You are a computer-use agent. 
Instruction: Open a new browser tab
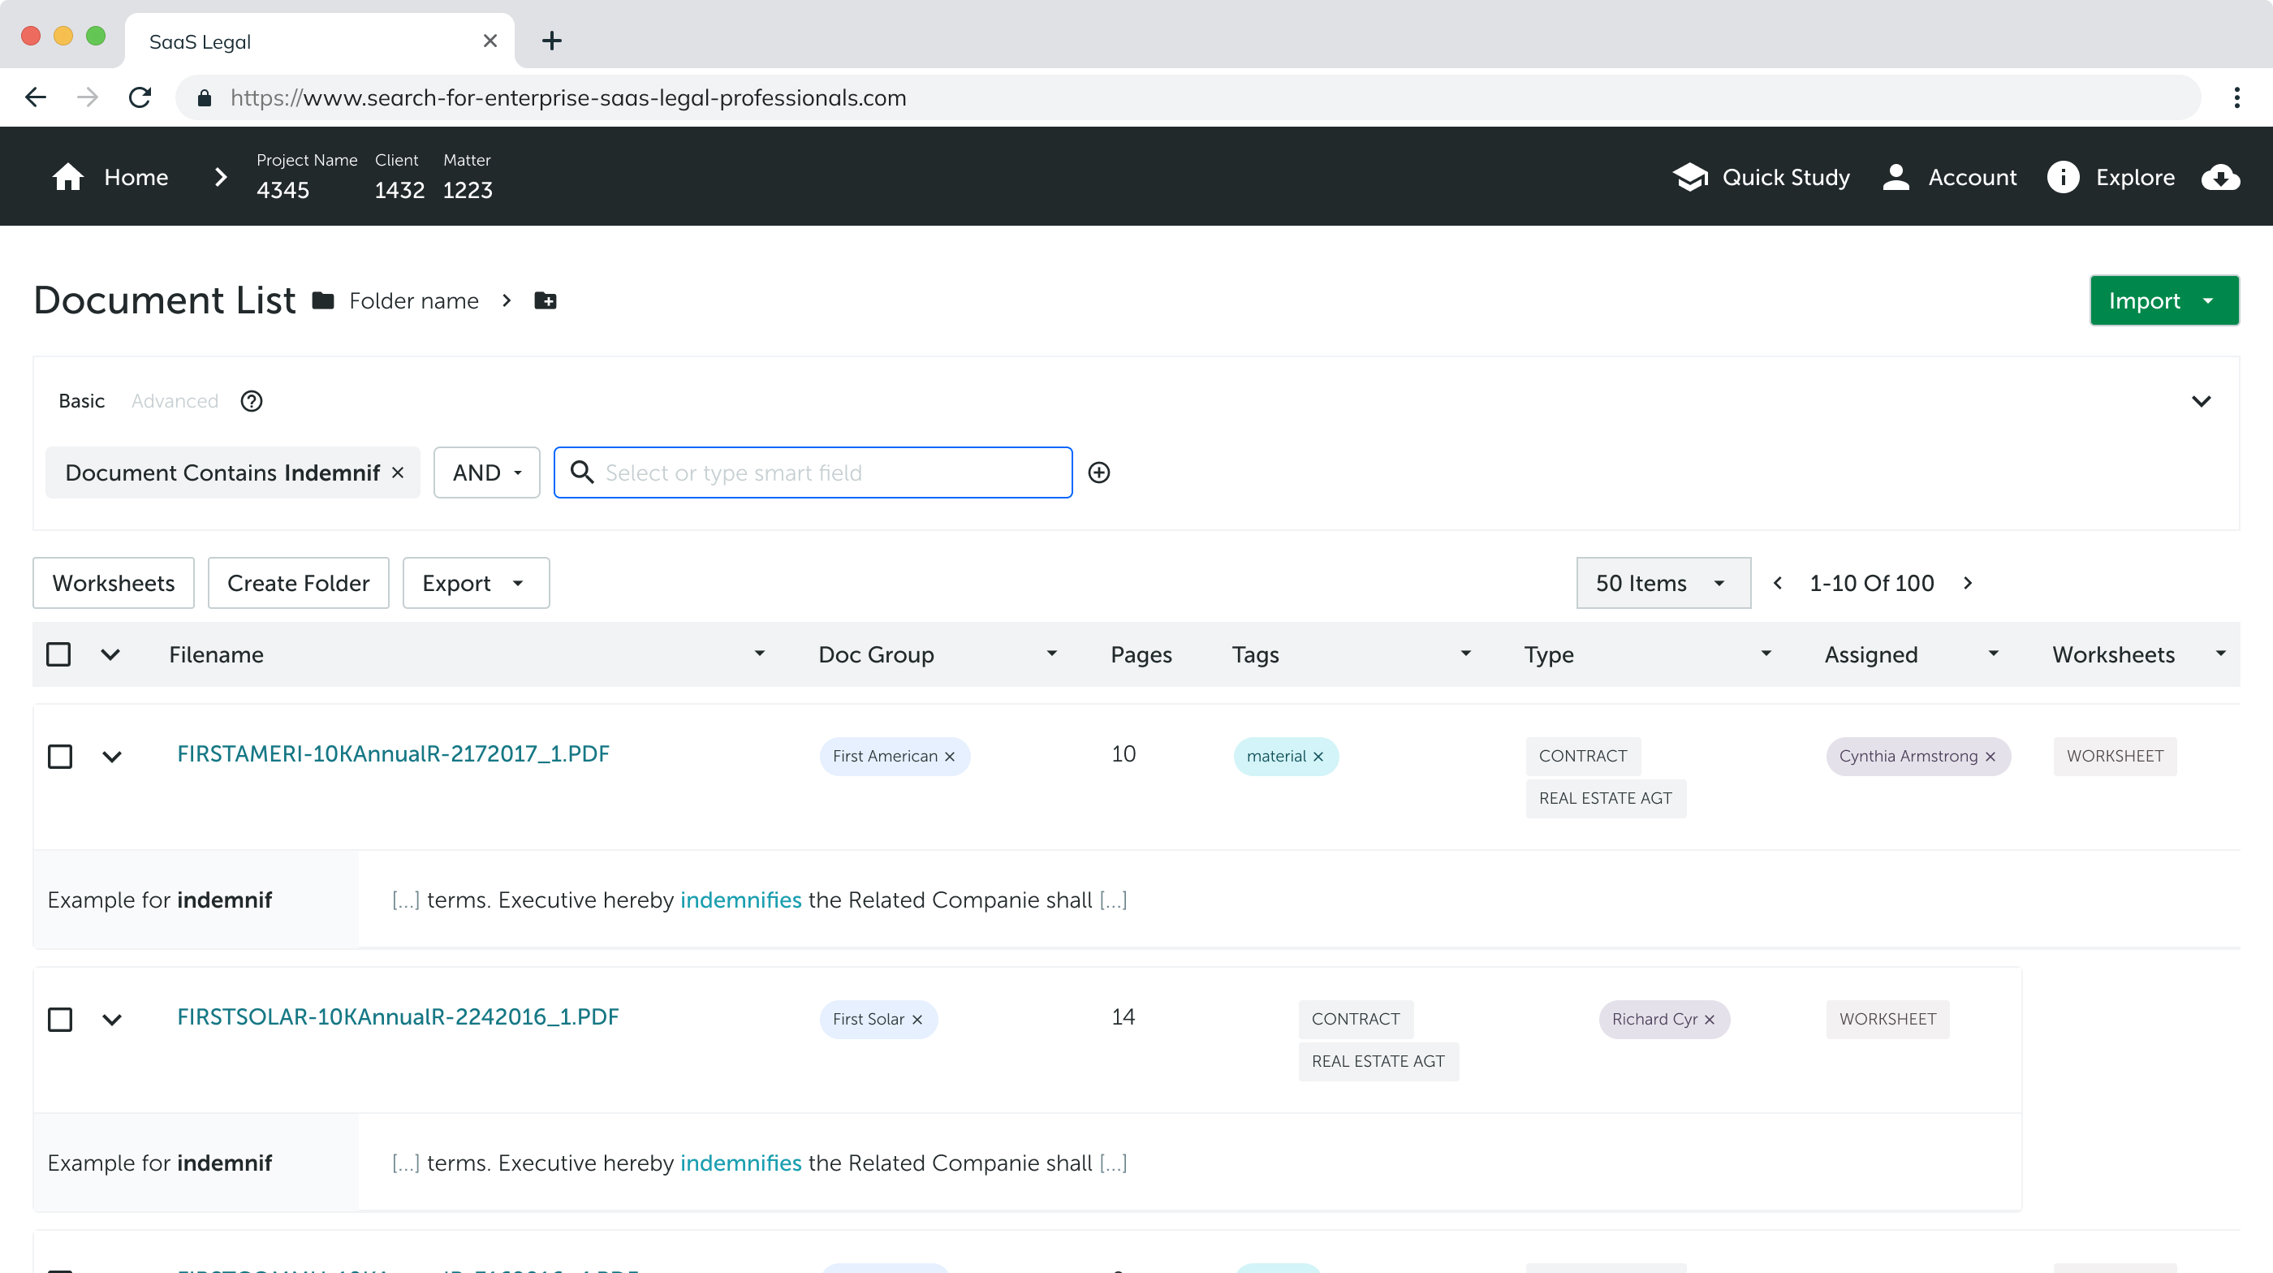[x=551, y=41]
